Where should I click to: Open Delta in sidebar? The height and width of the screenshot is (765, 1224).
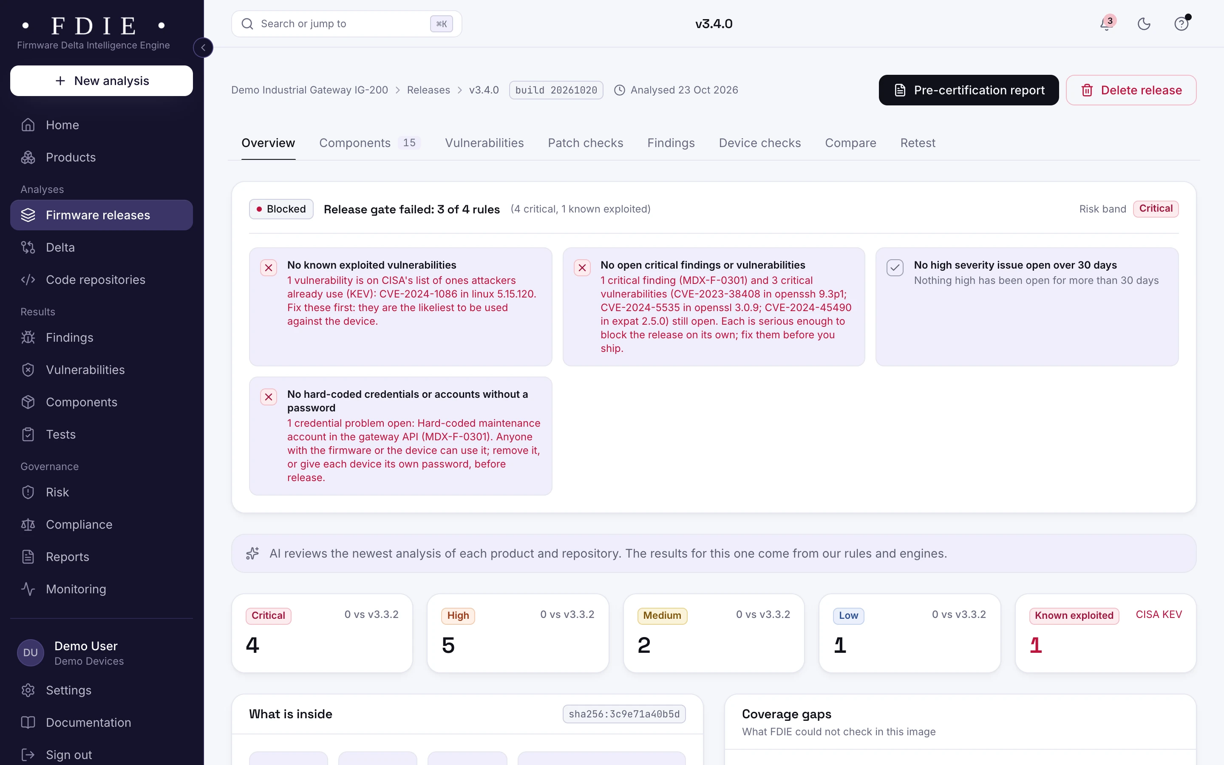[102, 247]
